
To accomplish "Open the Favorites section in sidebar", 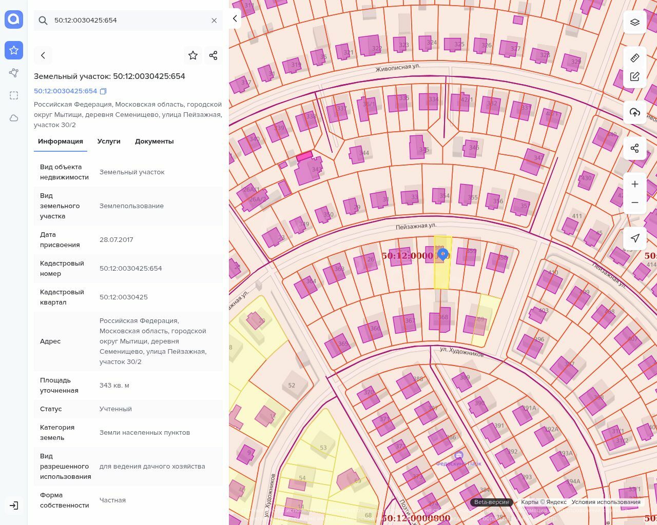I will [14, 50].
